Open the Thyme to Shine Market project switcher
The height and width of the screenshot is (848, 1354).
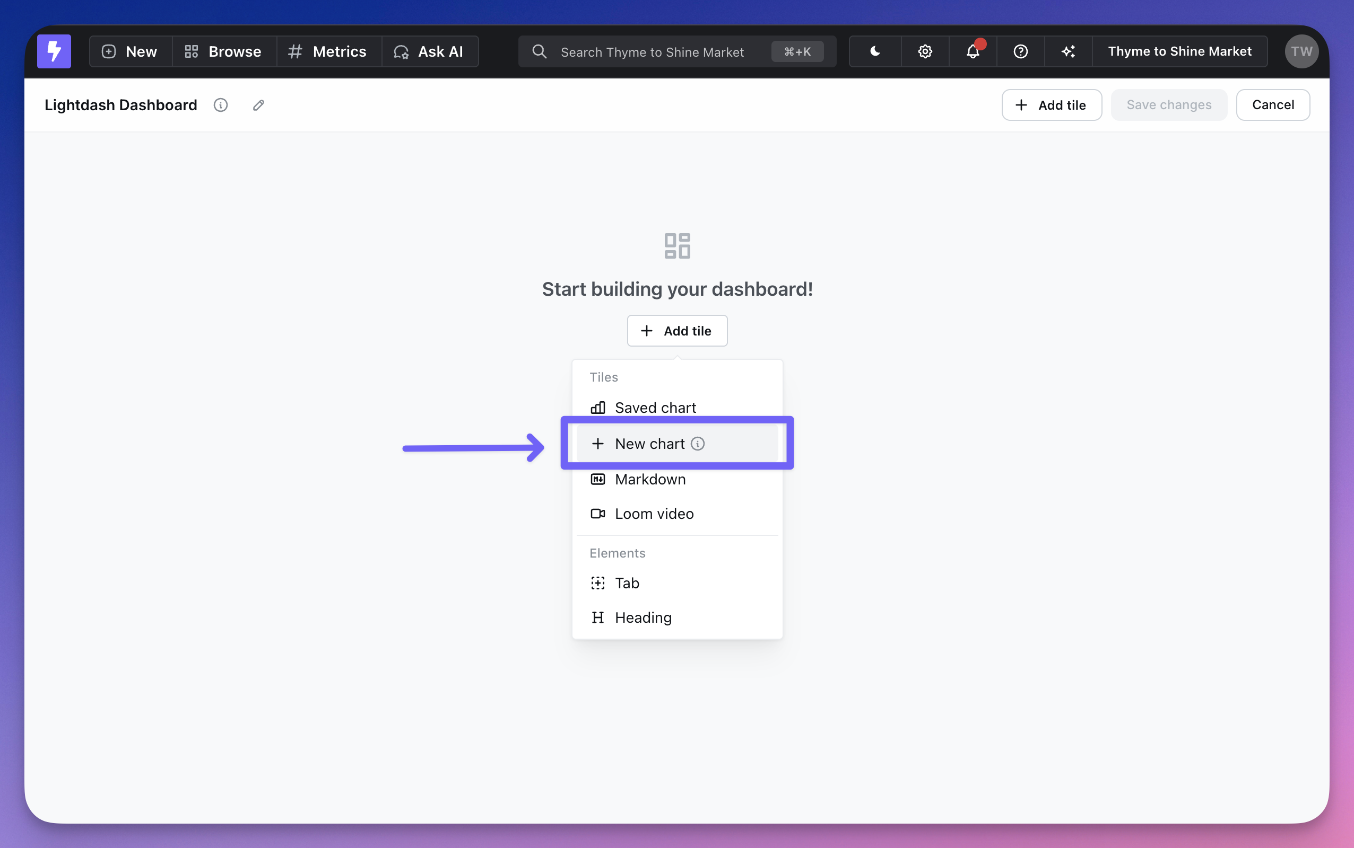pos(1179,51)
